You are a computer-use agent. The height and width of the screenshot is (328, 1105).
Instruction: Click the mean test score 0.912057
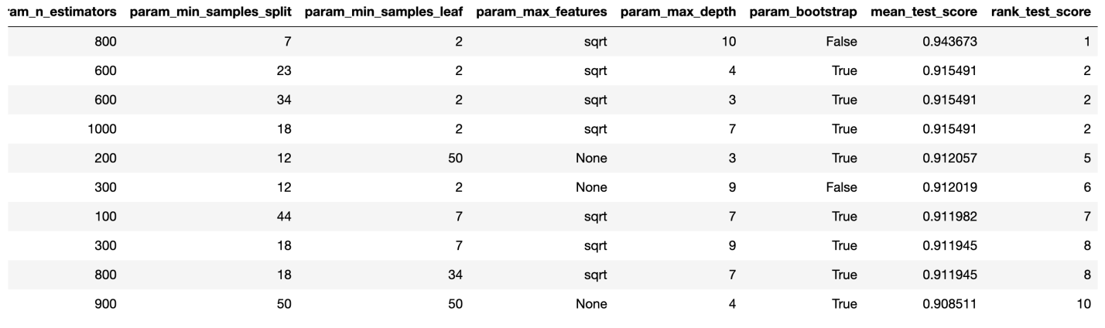[x=950, y=159]
